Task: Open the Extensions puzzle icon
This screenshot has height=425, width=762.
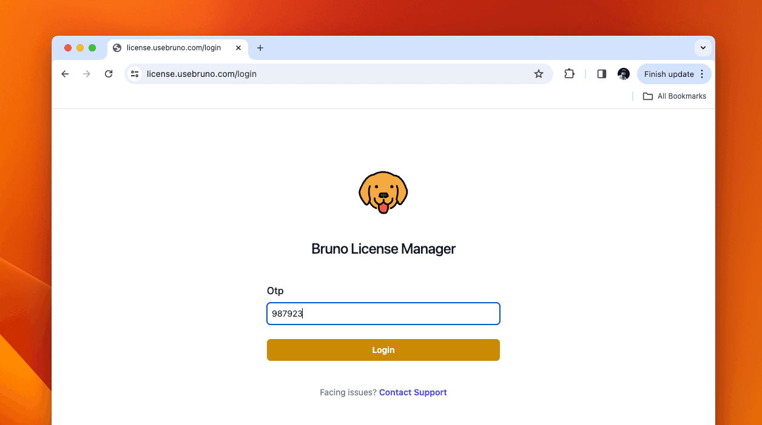Action: click(569, 74)
